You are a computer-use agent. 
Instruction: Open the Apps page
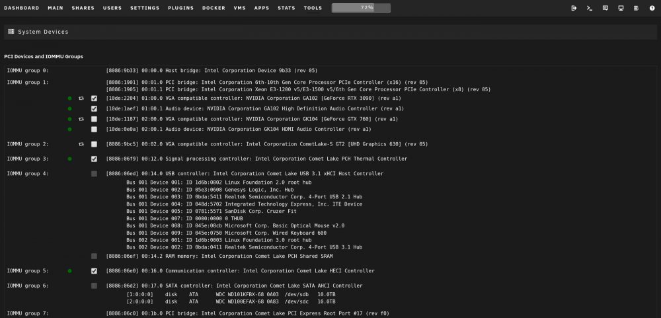coord(262,8)
